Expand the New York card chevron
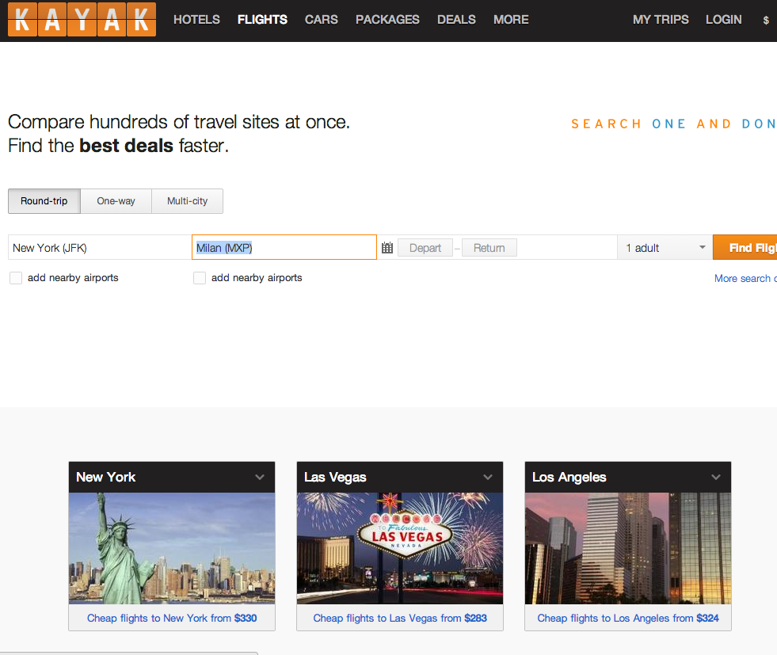 coord(260,477)
